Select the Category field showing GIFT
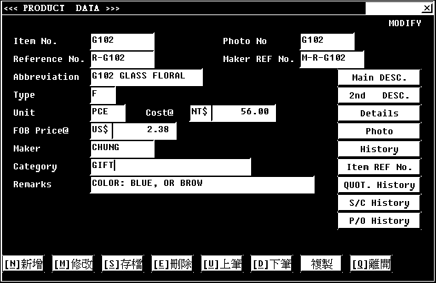Viewport: 436px width, 283px height. click(x=170, y=166)
